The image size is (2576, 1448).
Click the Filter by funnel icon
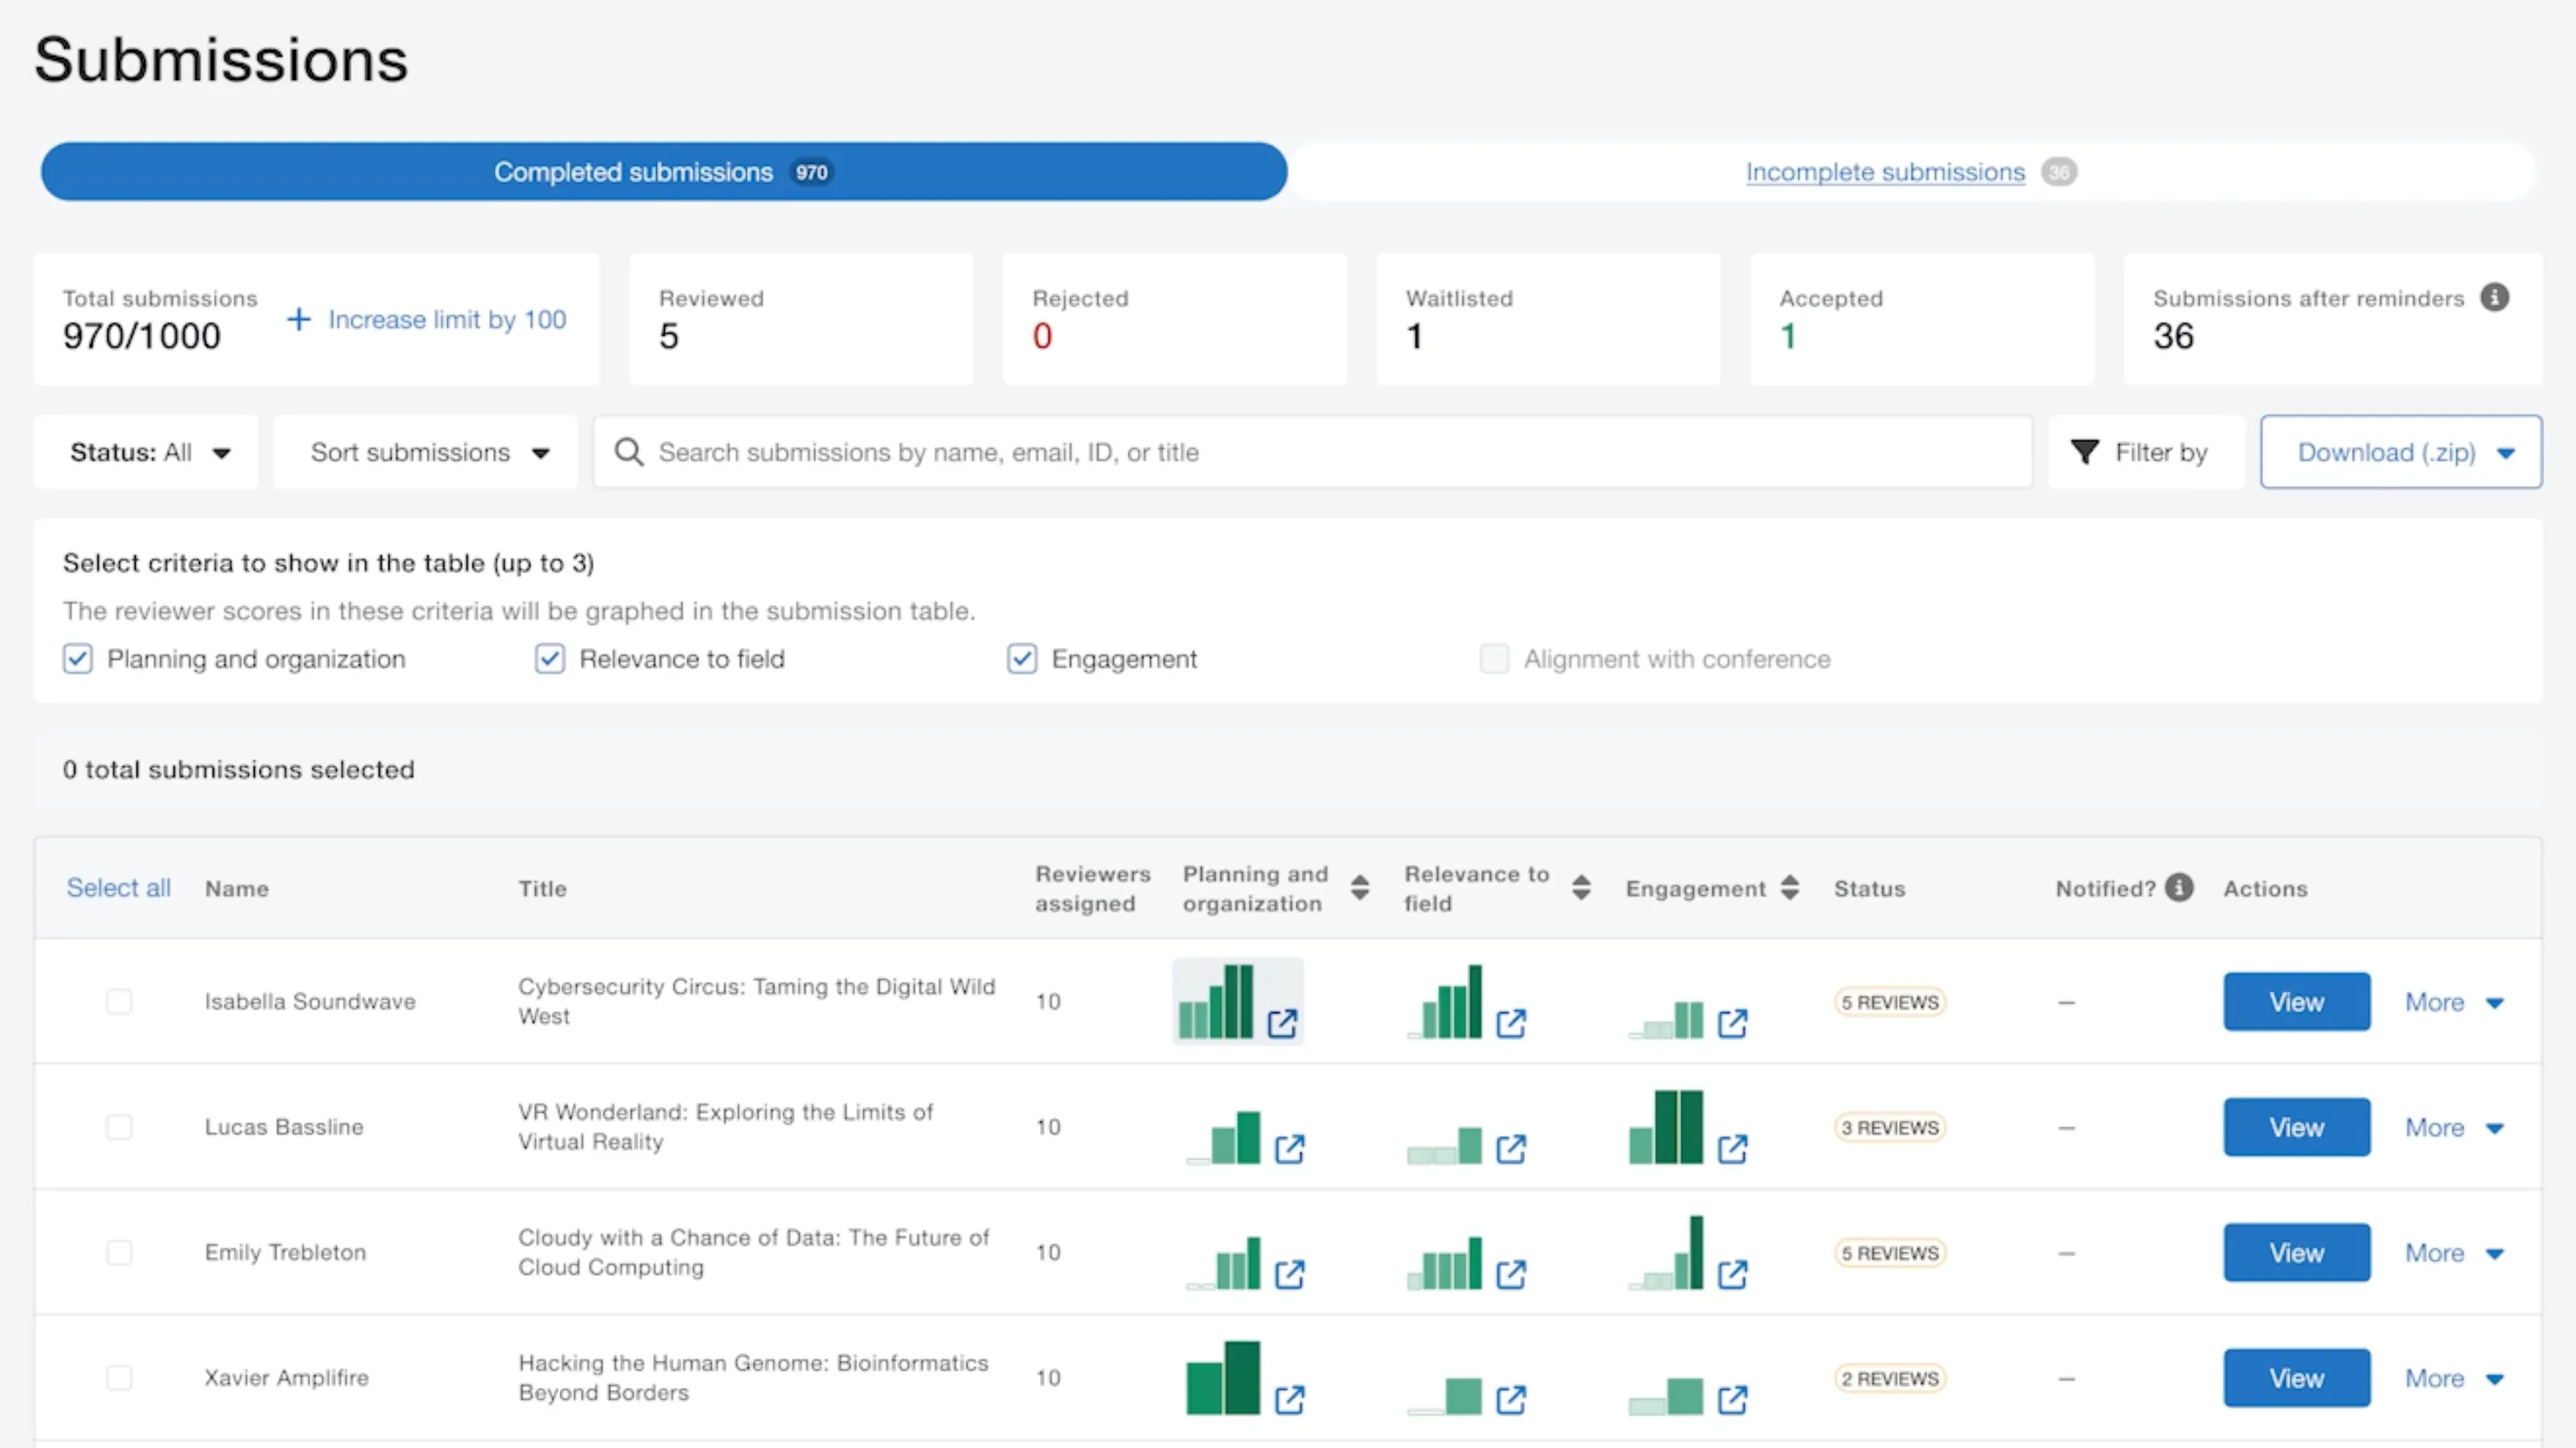(2085, 452)
